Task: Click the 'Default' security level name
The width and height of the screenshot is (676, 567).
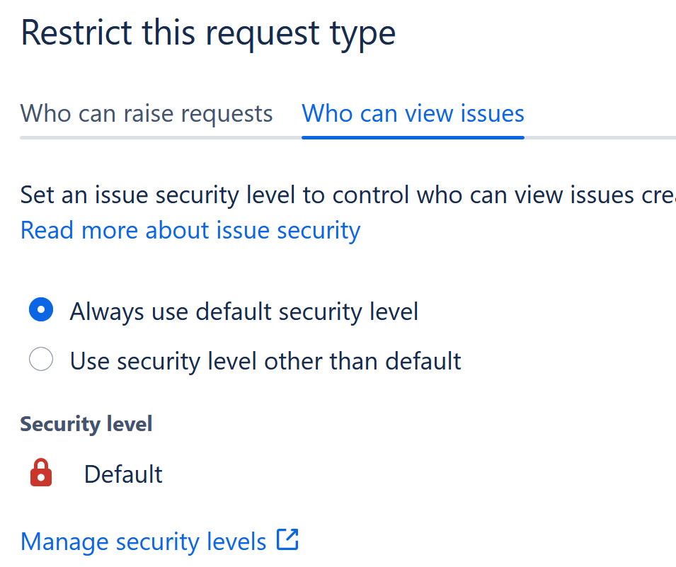Action: coord(123,474)
